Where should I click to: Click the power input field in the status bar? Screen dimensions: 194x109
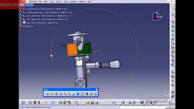click(142, 107)
